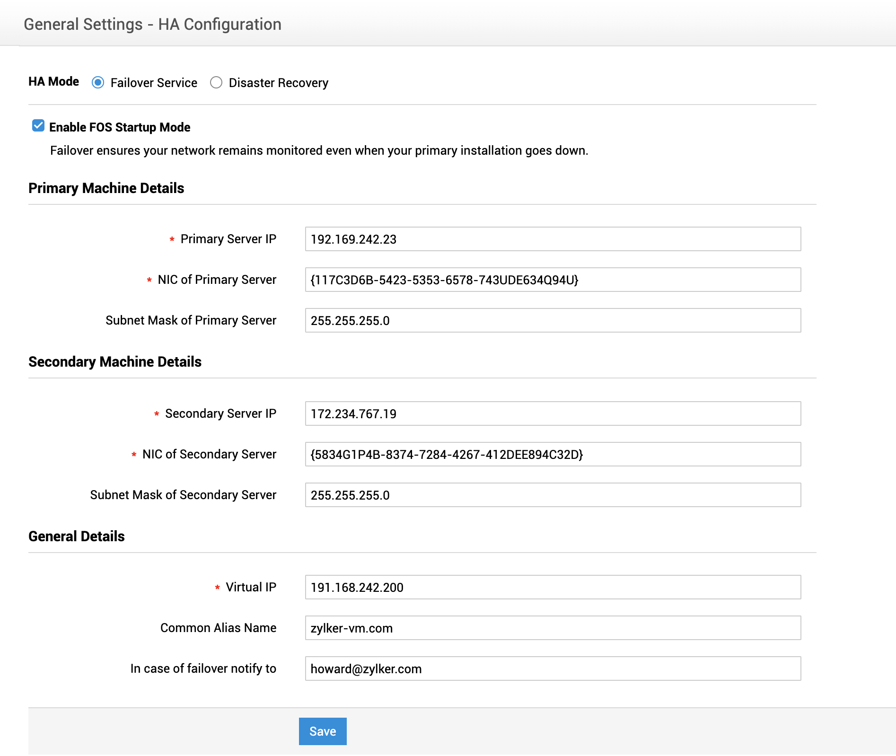
Task: Select the Disaster Recovery radio button
Action: click(x=216, y=83)
